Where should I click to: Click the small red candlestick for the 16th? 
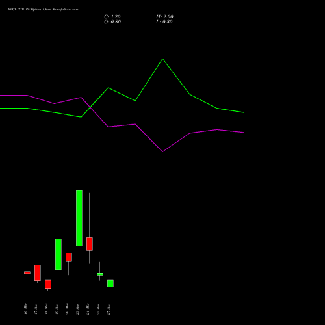pyautogui.click(x=27, y=272)
